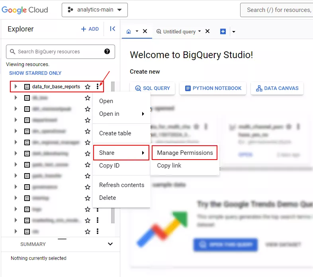Viewport: 313px width, 277px height.
Task: Click the data_for_base_reports dataset grid icon
Action: [x=27, y=87]
